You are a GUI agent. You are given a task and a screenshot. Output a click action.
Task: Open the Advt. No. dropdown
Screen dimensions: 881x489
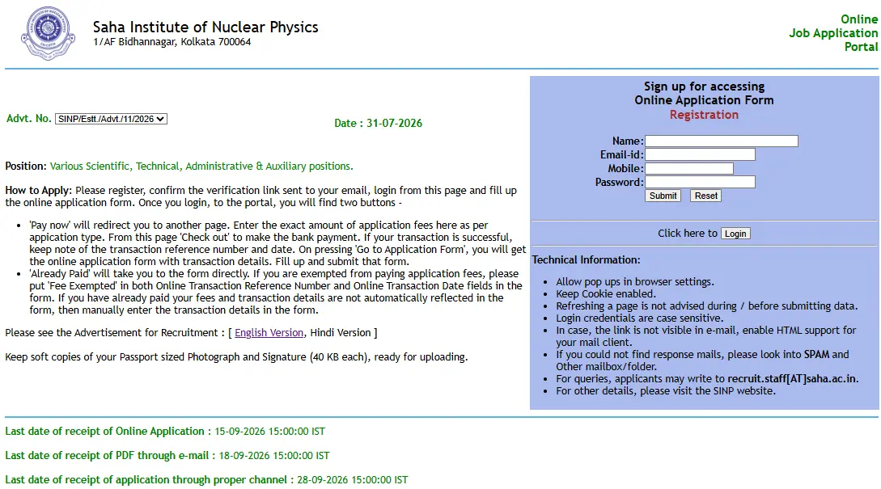[112, 119]
